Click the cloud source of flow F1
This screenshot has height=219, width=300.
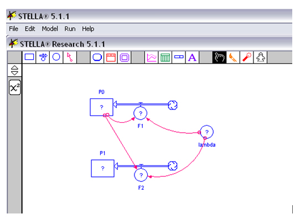(x=173, y=105)
